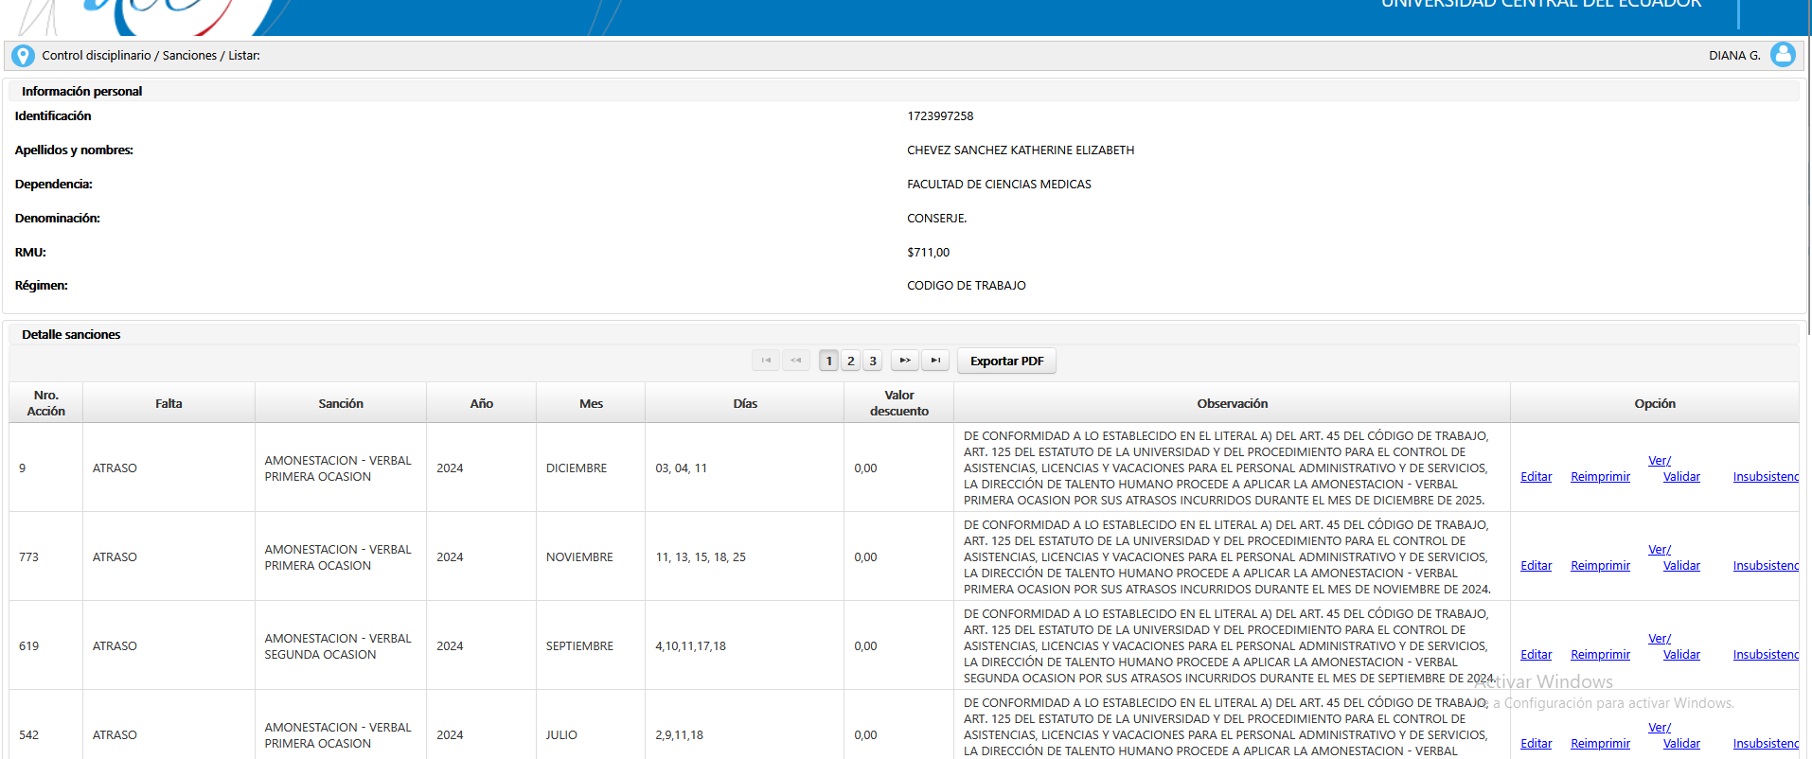This screenshot has height=759, width=1812.
Task: Click the Mes column header
Action: [591, 403]
